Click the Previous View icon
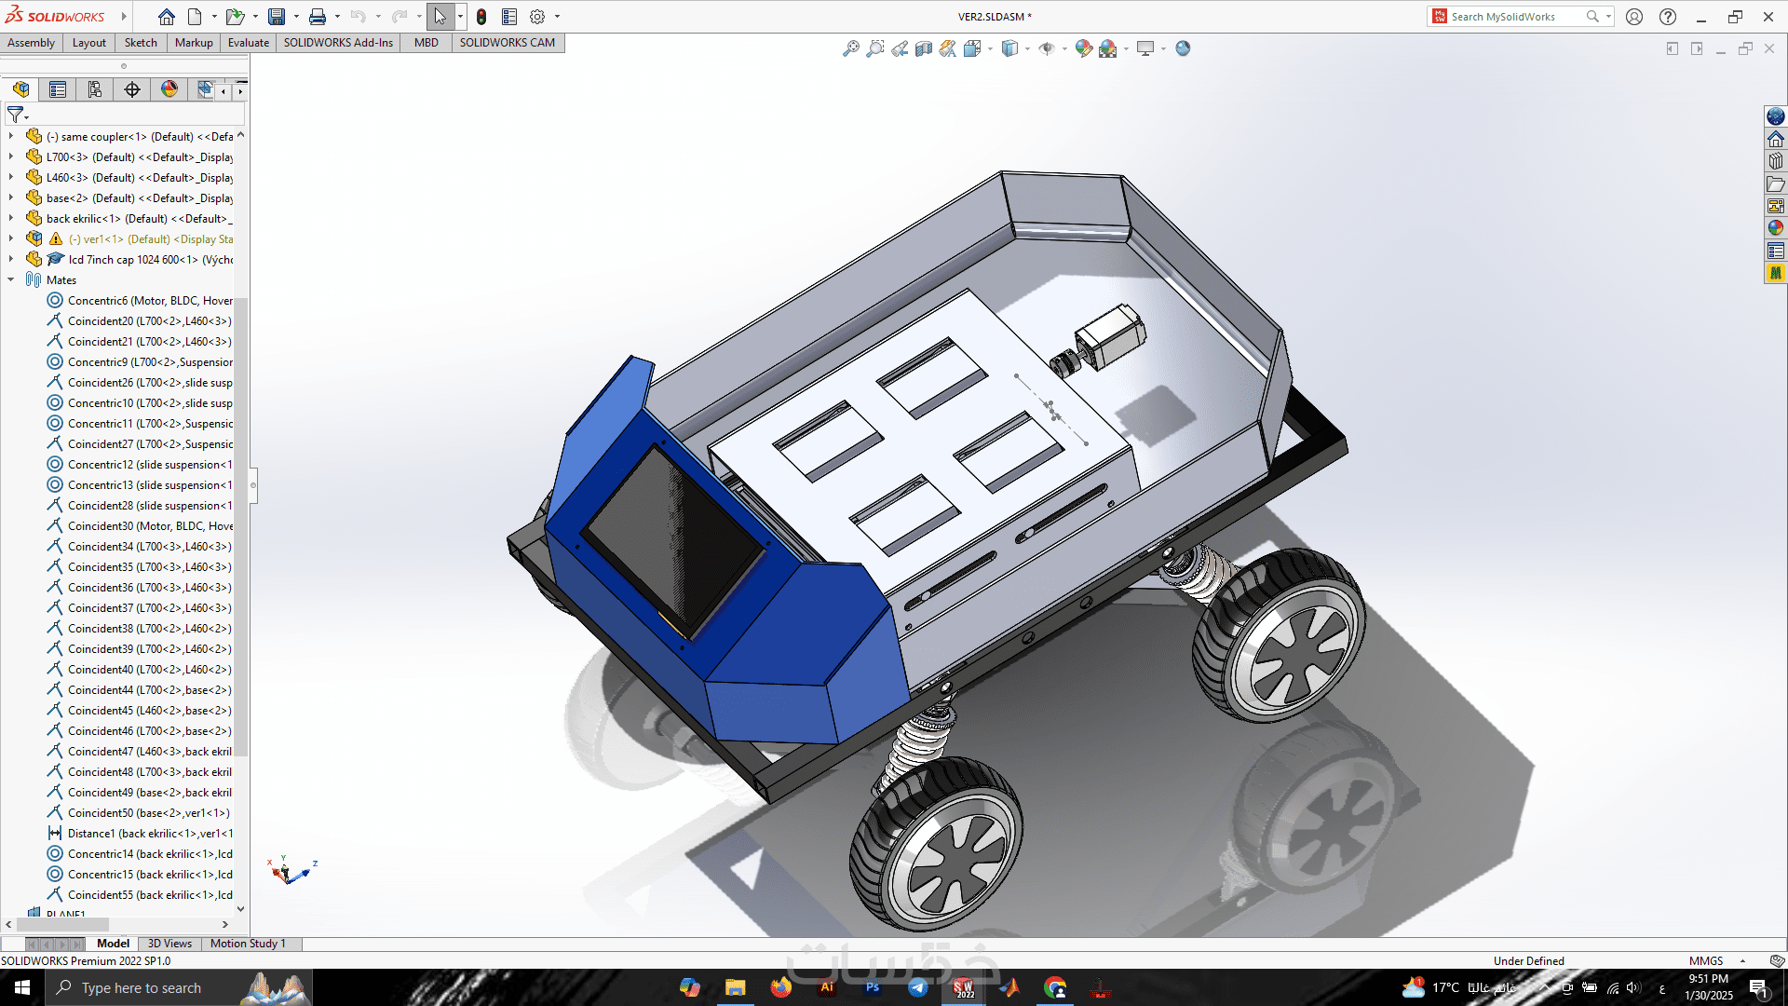The image size is (1788, 1006). [900, 48]
